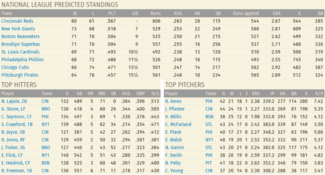Open the Pittsburgh Pirates team link
The width and height of the screenshot is (325, 175).
point(20,75)
